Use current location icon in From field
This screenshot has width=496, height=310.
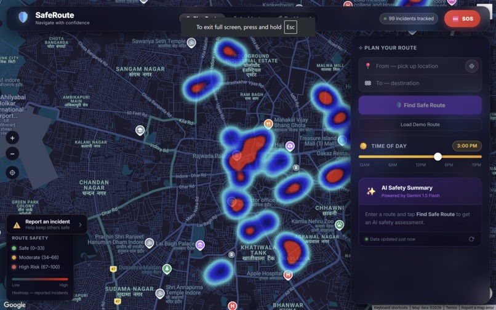click(471, 66)
